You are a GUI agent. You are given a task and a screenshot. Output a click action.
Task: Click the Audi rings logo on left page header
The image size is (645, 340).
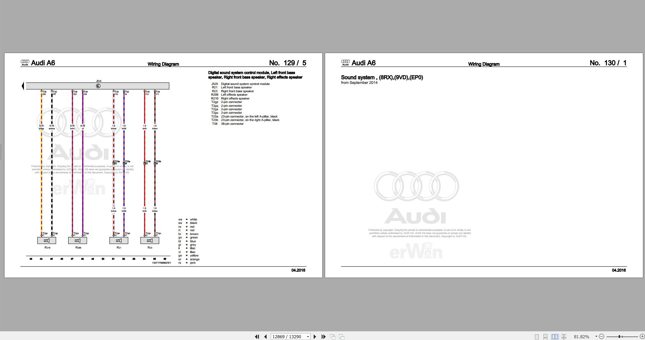point(25,62)
